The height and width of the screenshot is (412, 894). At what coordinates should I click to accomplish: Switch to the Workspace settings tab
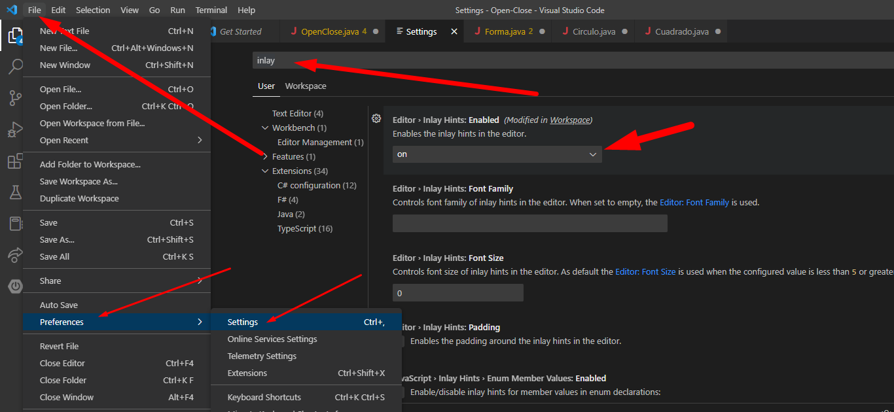click(x=306, y=86)
